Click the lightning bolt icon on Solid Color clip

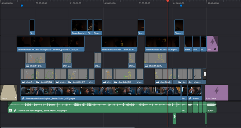pos(217,91)
